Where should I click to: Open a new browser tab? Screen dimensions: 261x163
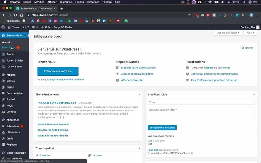click(61, 9)
